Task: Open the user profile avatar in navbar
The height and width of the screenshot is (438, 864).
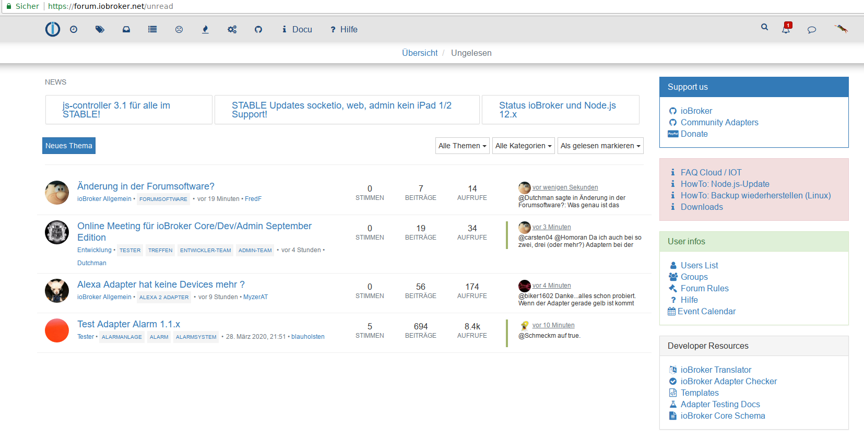Action: click(841, 29)
